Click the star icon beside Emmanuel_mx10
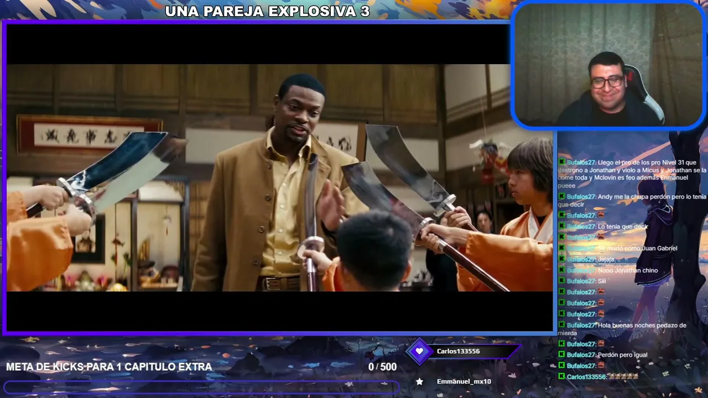The height and width of the screenshot is (398, 708). (419, 381)
